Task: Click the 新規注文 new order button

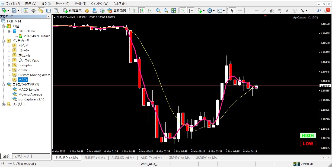Action: pyautogui.click(x=72, y=11)
